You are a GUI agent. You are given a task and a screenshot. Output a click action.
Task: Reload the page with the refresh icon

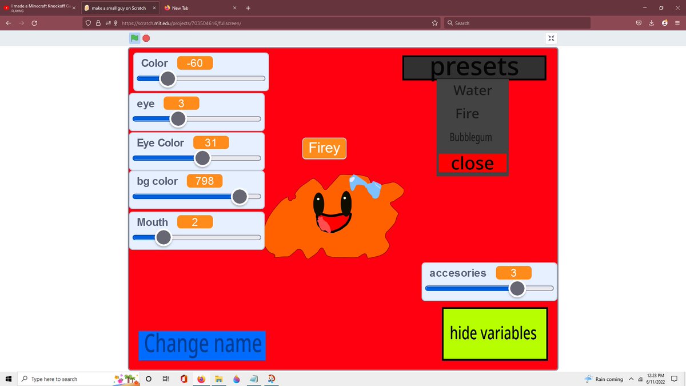(34, 23)
